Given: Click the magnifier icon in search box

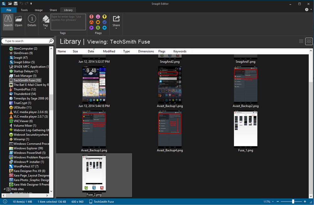Looking at the screenshot, I should click(51, 41).
